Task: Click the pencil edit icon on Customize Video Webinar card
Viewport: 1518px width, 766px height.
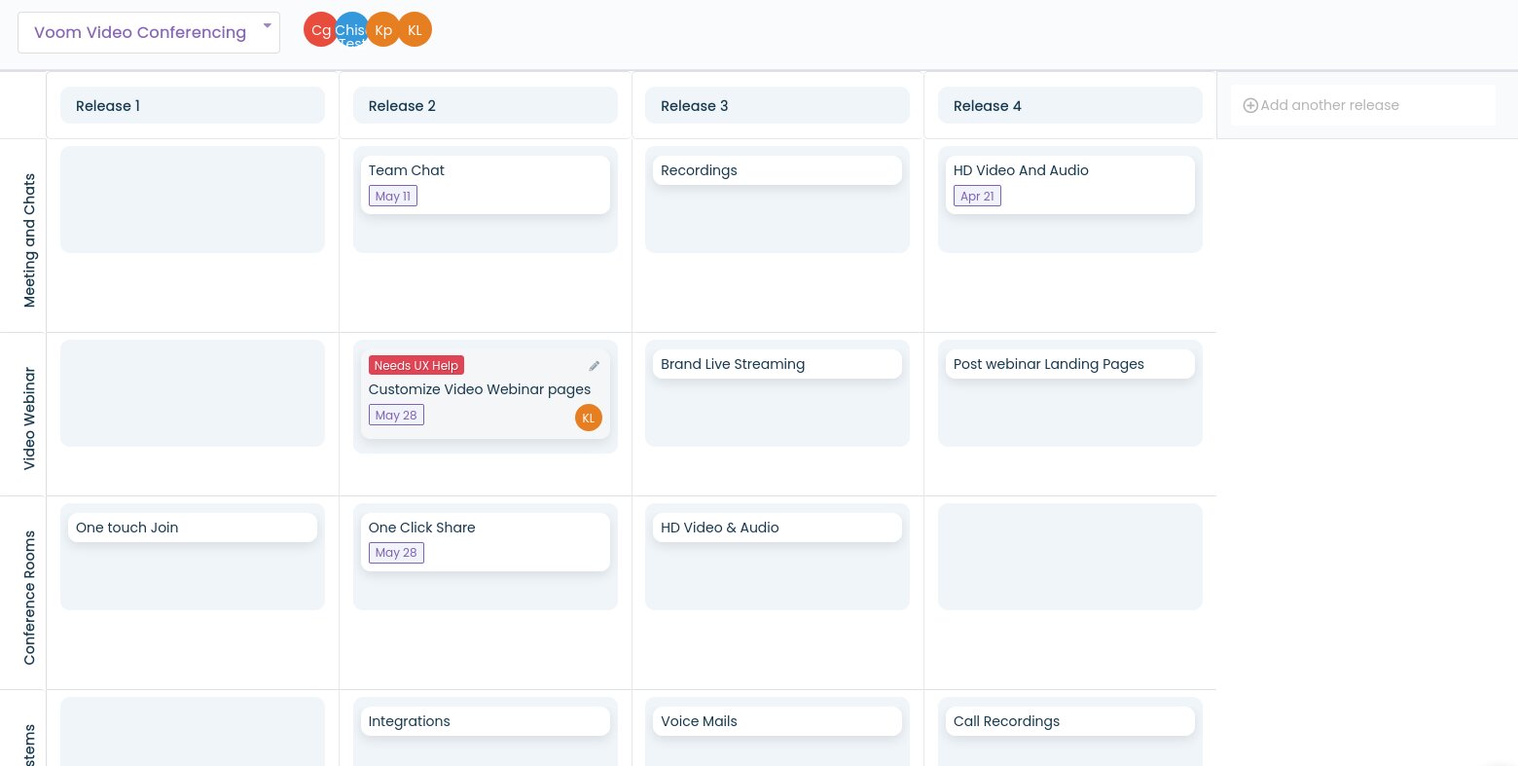Action: 595,366
